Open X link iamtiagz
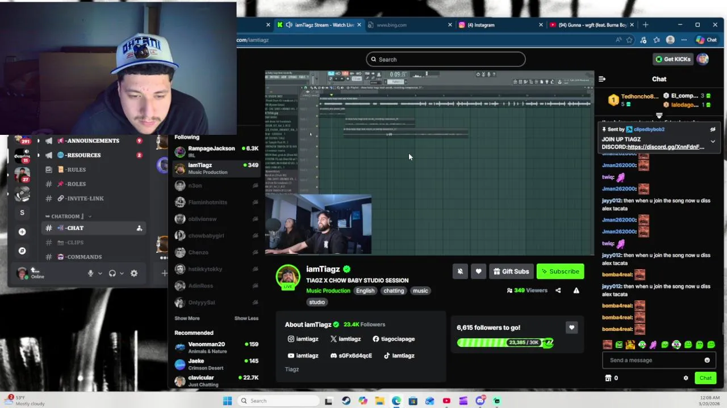 (345, 339)
